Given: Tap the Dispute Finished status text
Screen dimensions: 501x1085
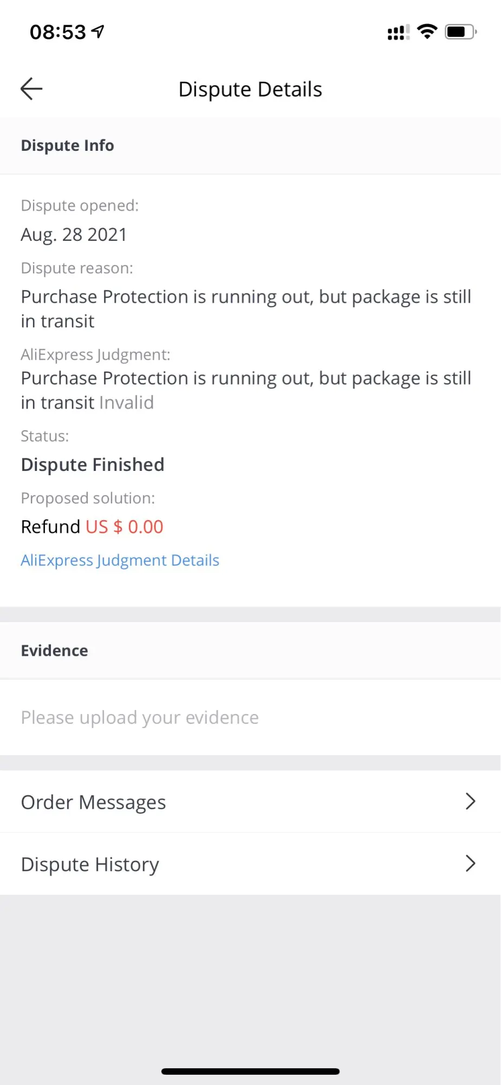Looking at the screenshot, I should point(92,464).
